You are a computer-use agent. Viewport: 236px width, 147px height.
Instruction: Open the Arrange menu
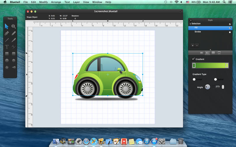click(55, 2)
